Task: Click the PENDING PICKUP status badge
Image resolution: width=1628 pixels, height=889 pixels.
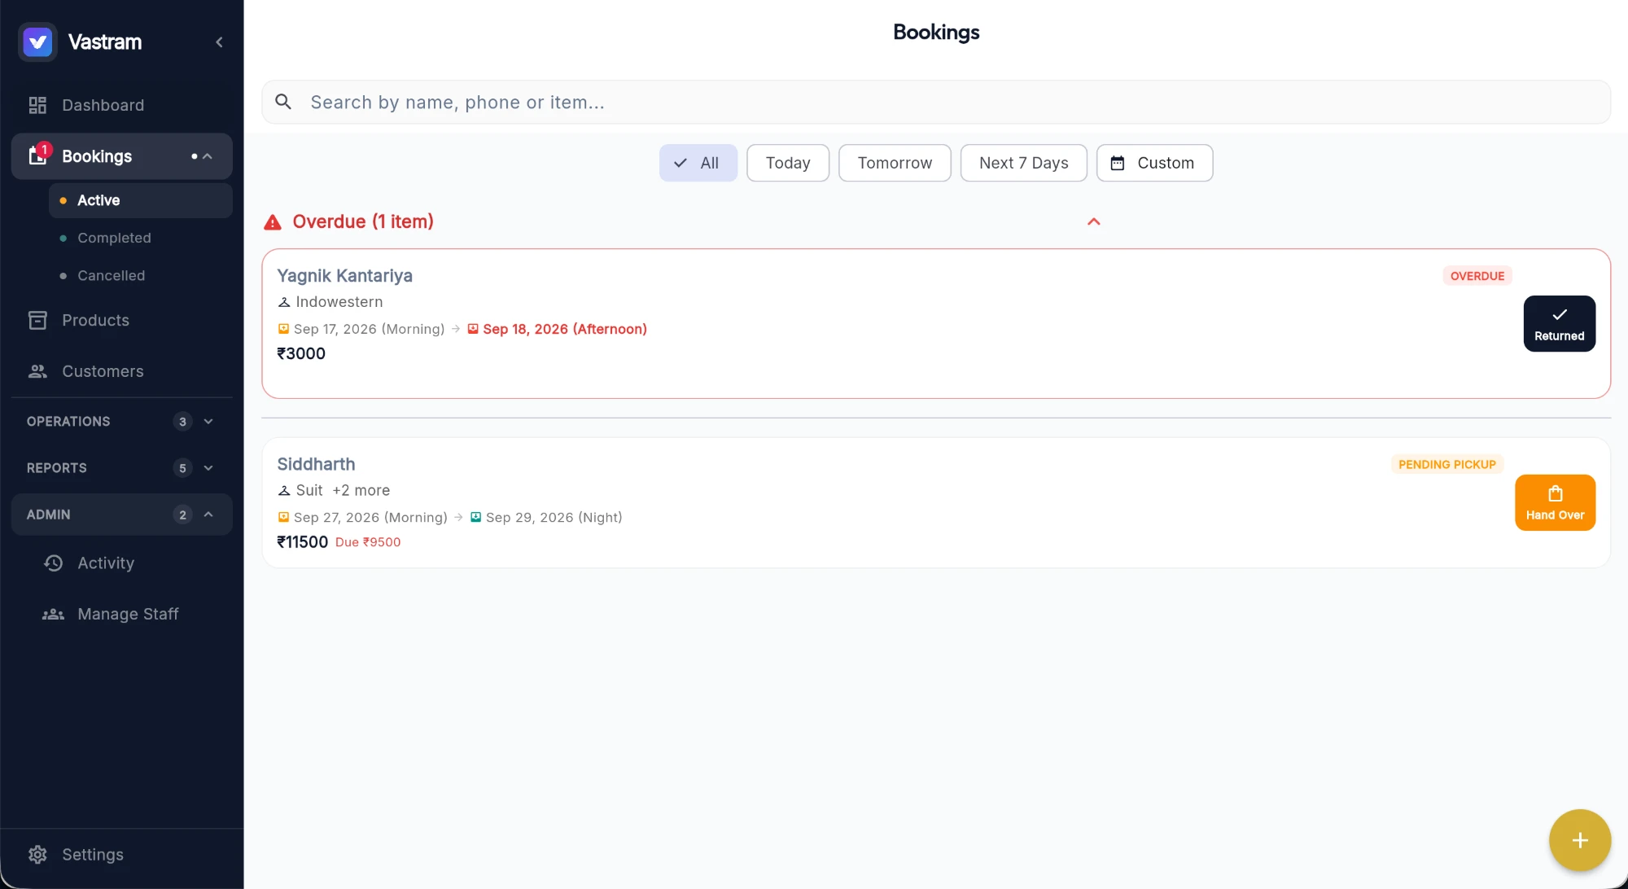Action: coord(1446,465)
